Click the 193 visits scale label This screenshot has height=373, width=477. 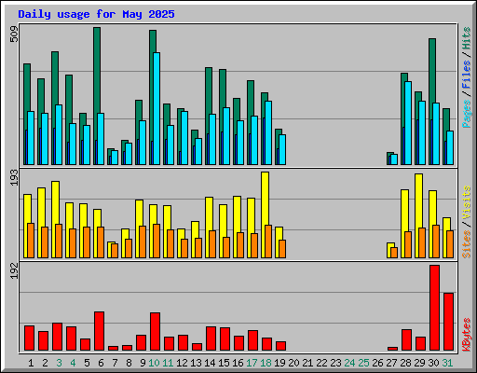[14, 177]
